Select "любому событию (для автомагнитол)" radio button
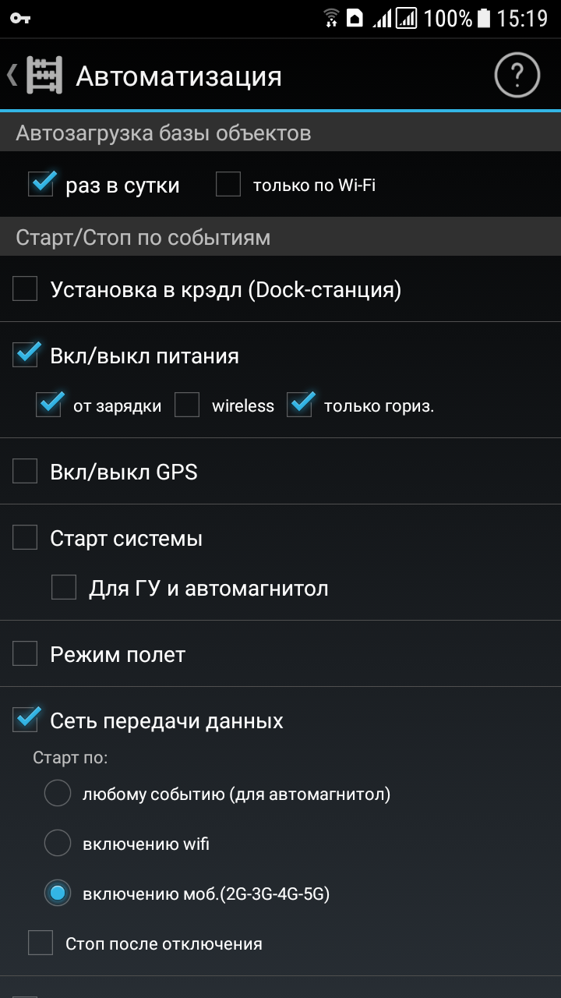Screen dimensions: 561x998 [58, 794]
